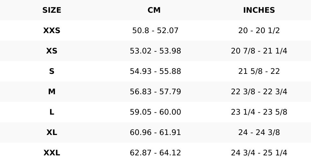Click the 22 3/8 - 22 3/4 inches cell
The width and height of the screenshot is (311, 163).
259,92
